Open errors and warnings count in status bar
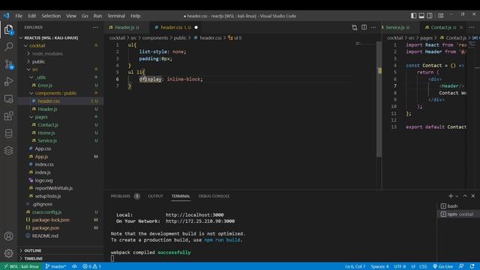Viewport: 480px width, 270px height. [91, 266]
